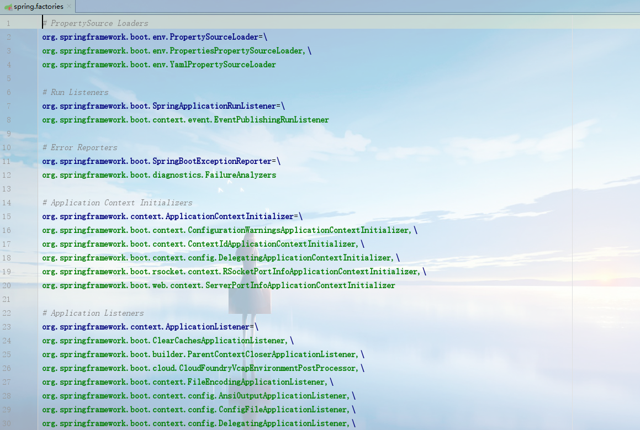The width and height of the screenshot is (640, 430).
Task: Click RSocketPortInfoApplicationContextInitializer line
Action: [x=234, y=272]
